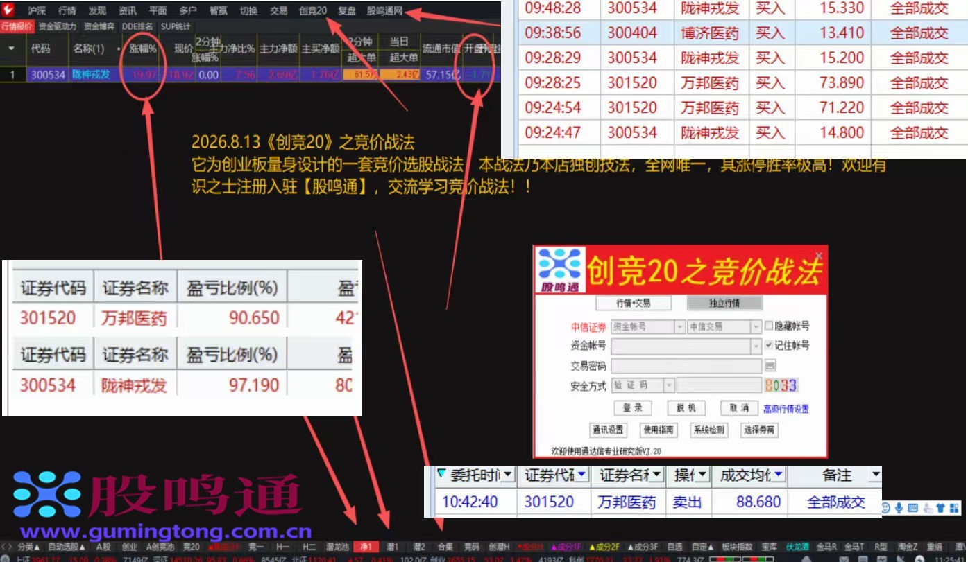Open the 委托时间 column filter dropdown
The height and width of the screenshot is (562, 968).
coord(509,475)
